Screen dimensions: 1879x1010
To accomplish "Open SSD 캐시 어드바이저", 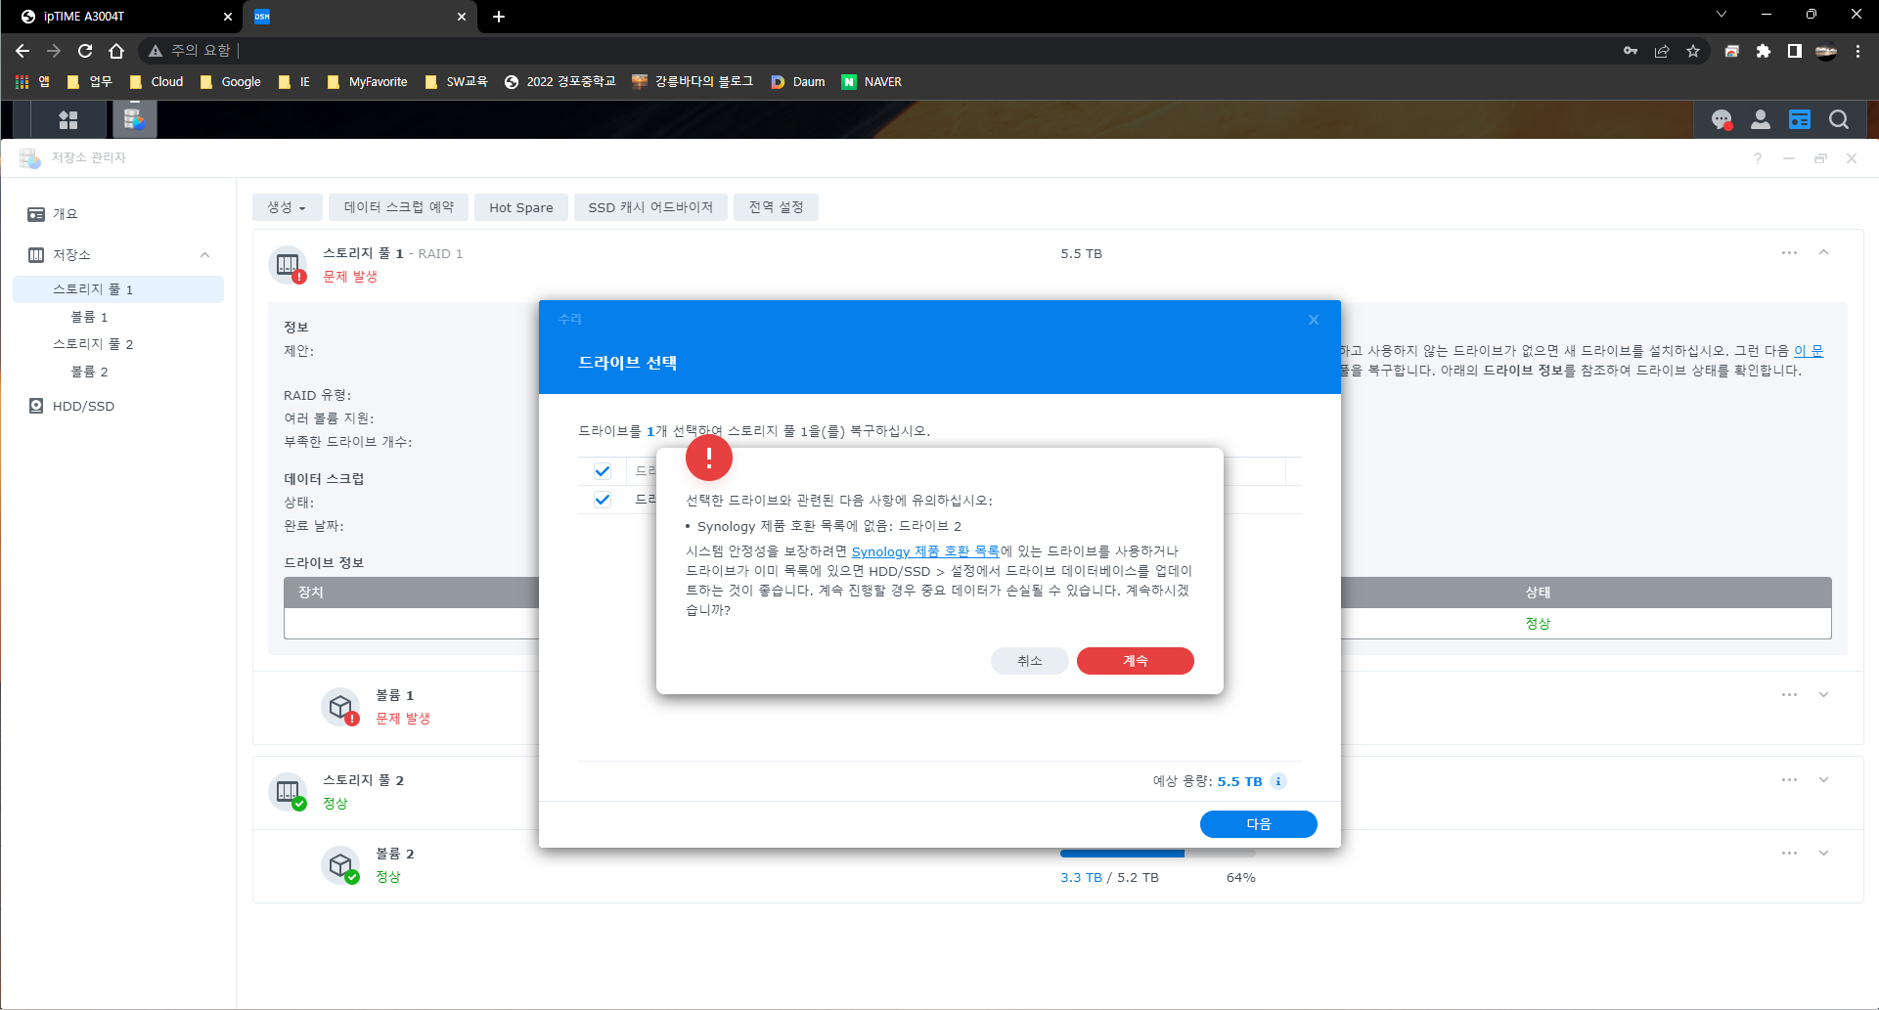I will click(650, 207).
